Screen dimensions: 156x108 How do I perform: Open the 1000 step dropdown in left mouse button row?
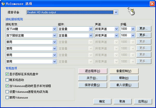tap(128, 35)
